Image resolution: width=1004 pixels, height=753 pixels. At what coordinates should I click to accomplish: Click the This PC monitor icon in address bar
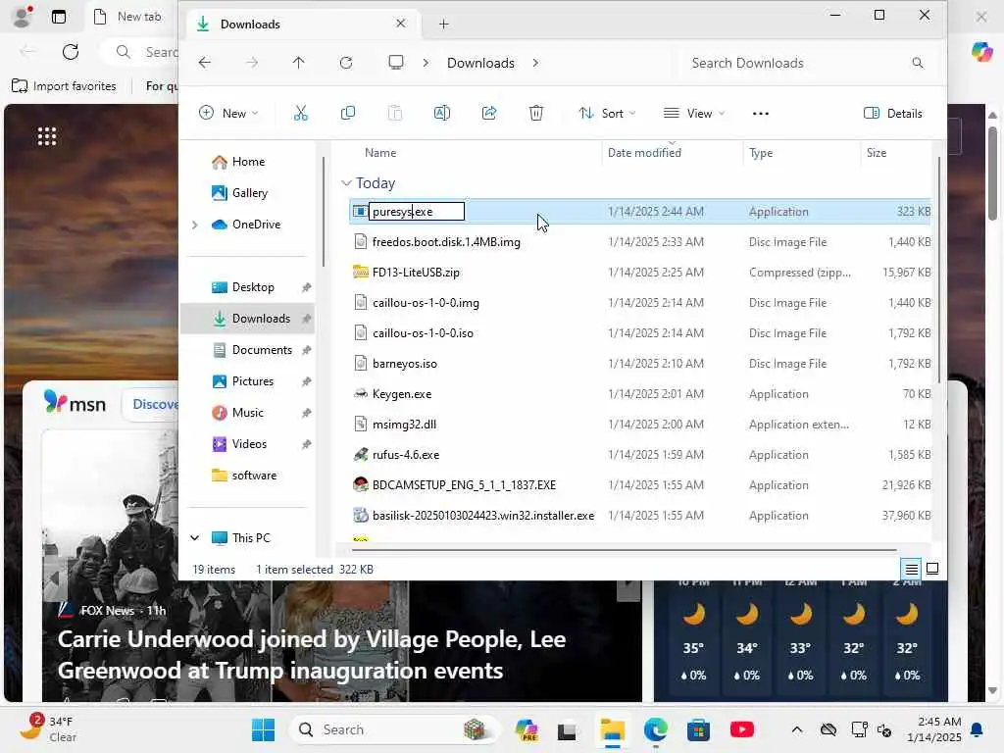(396, 62)
